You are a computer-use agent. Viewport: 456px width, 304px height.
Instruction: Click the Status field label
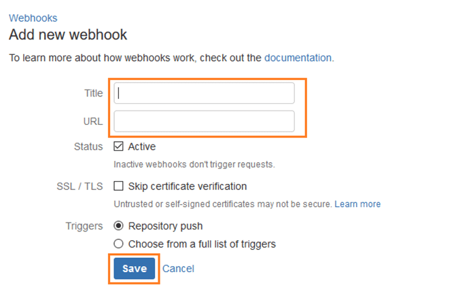coord(88,147)
